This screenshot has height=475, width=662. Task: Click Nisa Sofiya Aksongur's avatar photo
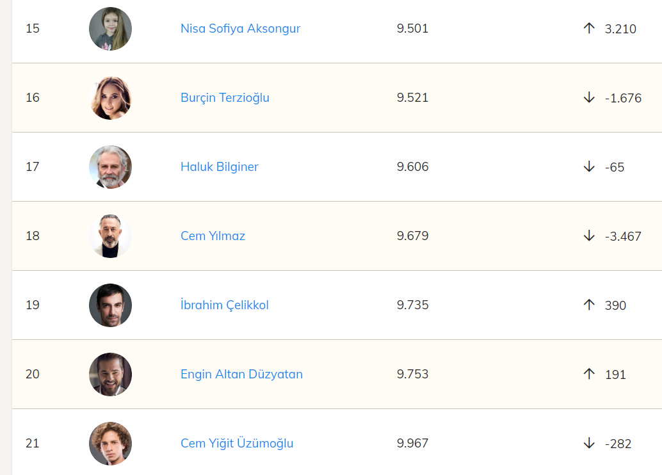point(110,29)
